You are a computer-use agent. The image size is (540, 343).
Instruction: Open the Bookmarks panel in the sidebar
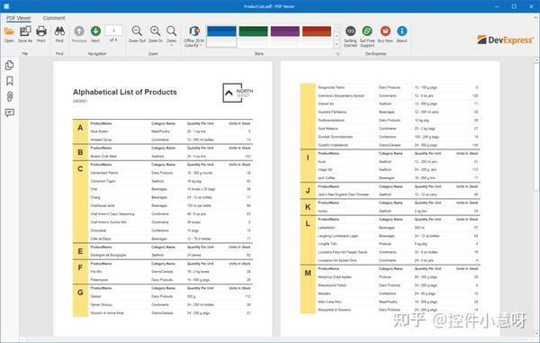(10, 81)
